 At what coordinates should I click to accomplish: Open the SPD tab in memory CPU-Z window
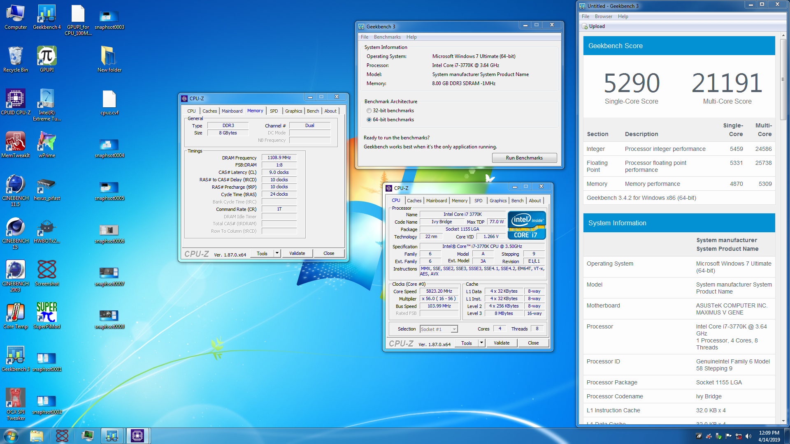click(x=274, y=111)
